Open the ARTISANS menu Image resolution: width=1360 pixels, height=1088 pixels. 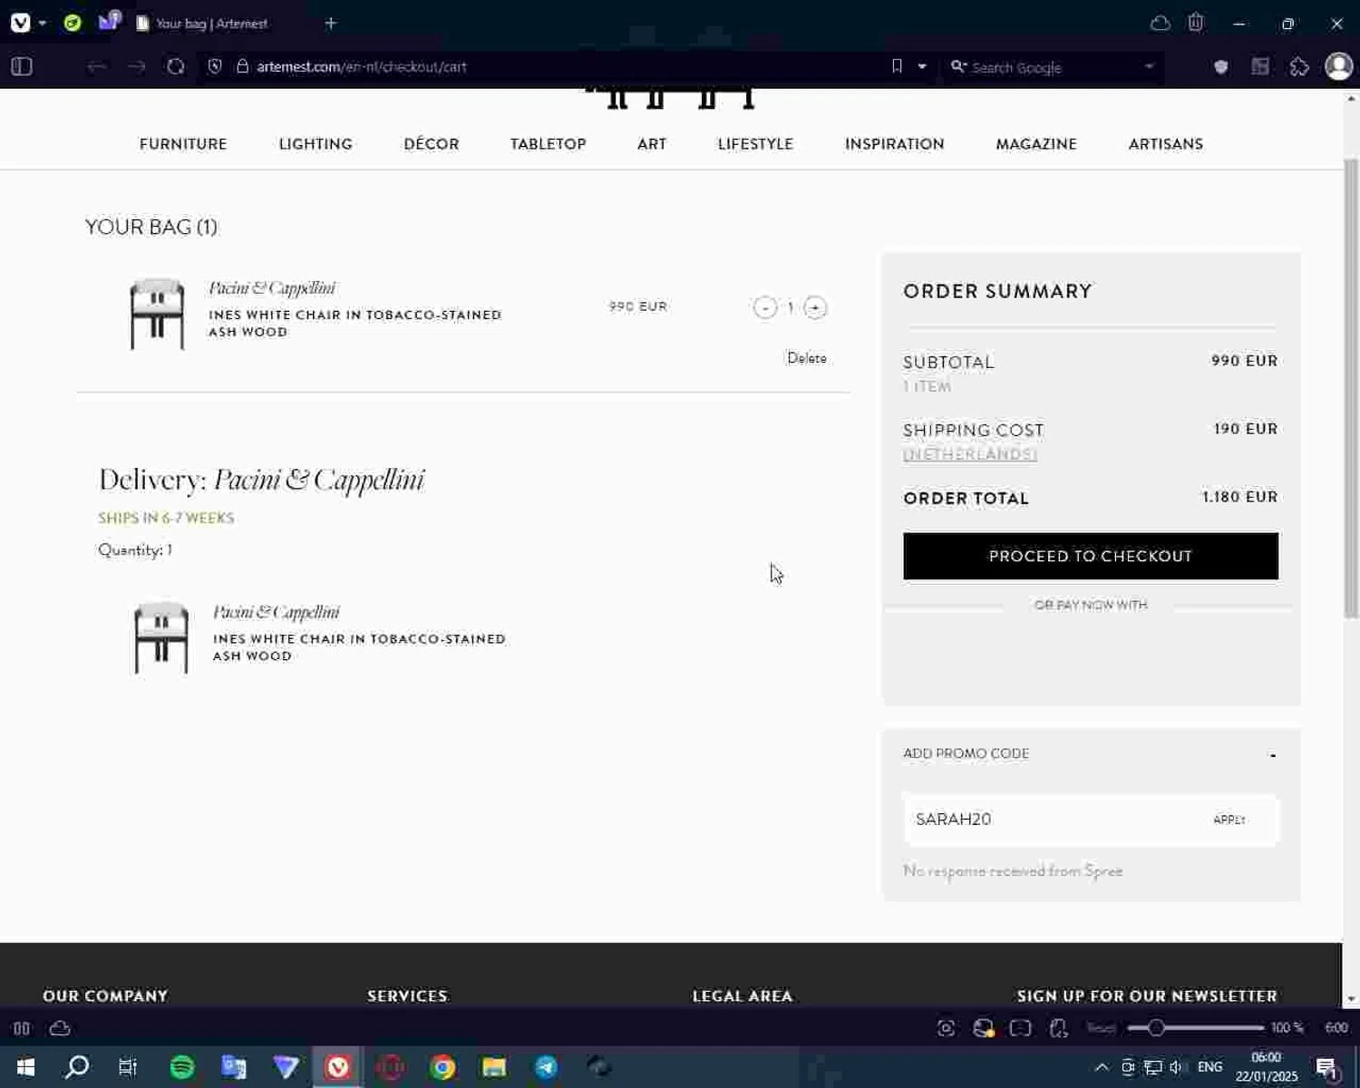pyautogui.click(x=1166, y=144)
